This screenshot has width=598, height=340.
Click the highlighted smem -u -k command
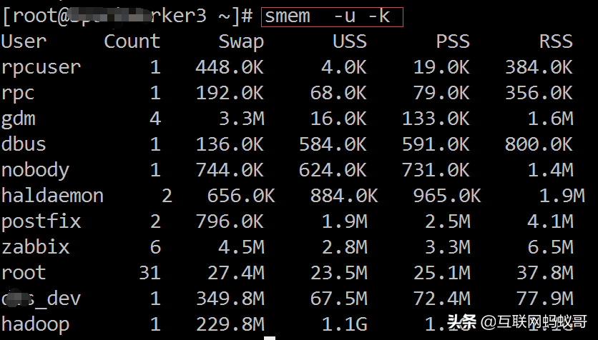point(332,16)
